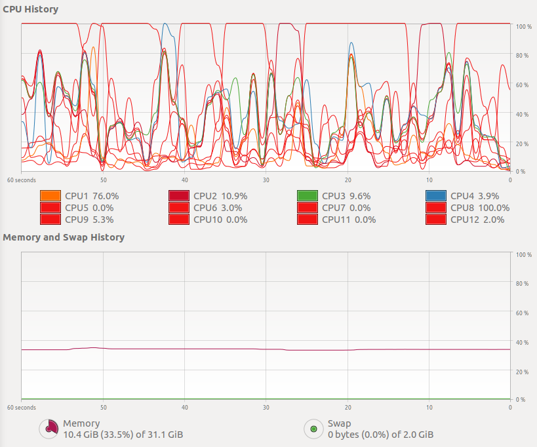Click the CPU History heading
Viewport: 537px width, 447px height.
30,9
